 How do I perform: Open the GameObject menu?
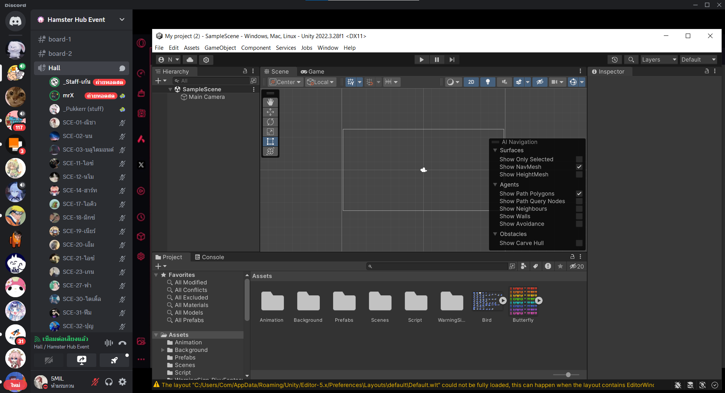(x=220, y=48)
